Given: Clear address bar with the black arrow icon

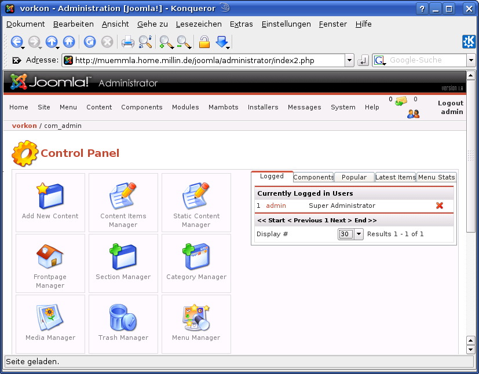Looking at the screenshot, I should point(16,60).
